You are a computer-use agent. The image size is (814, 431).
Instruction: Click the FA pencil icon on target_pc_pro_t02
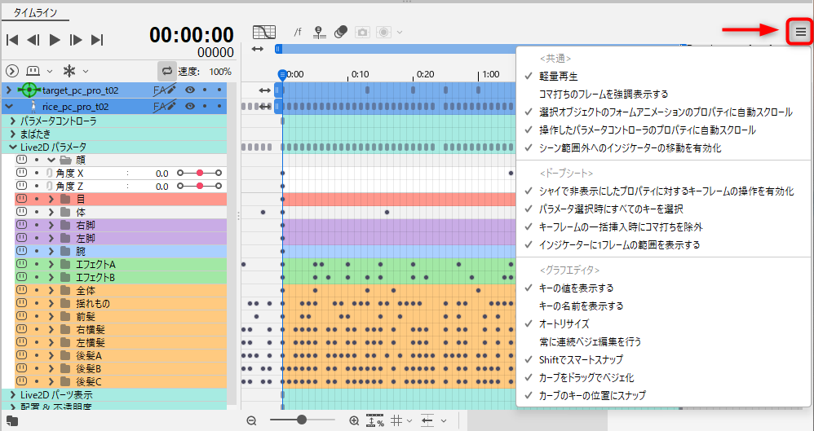(165, 90)
